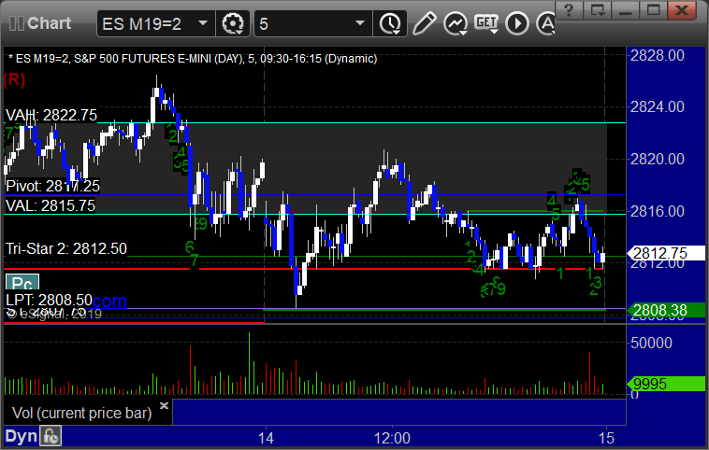Close the Vol study panel with x

tap(164, 406)
